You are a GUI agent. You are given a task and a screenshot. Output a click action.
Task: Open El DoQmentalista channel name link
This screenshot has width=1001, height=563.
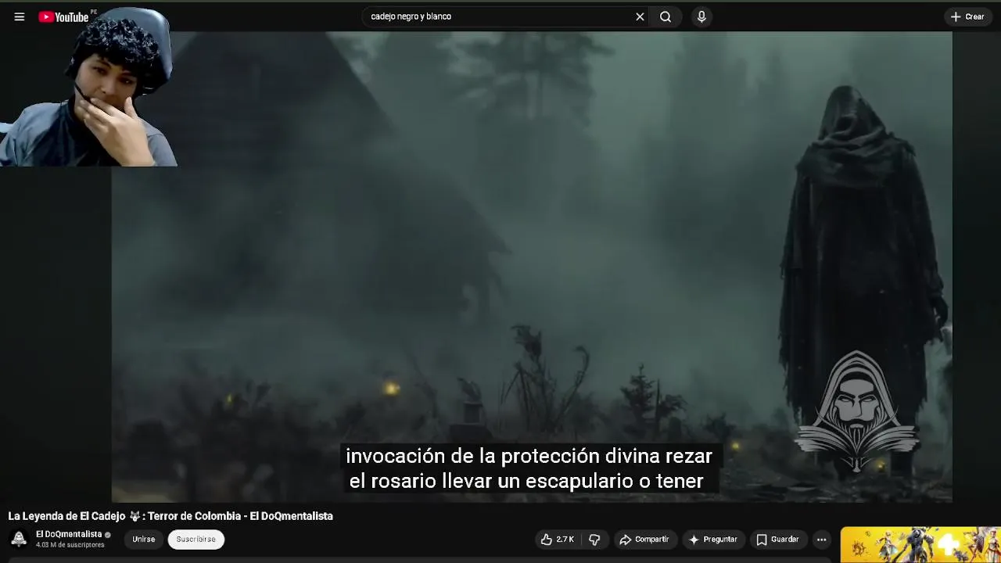coord(69,534)
